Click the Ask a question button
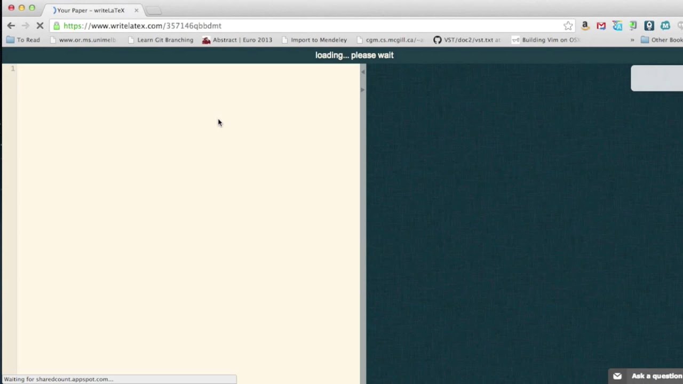Image resolution: width=683 pixels, height=384 pixels. (x=646, y=376)
